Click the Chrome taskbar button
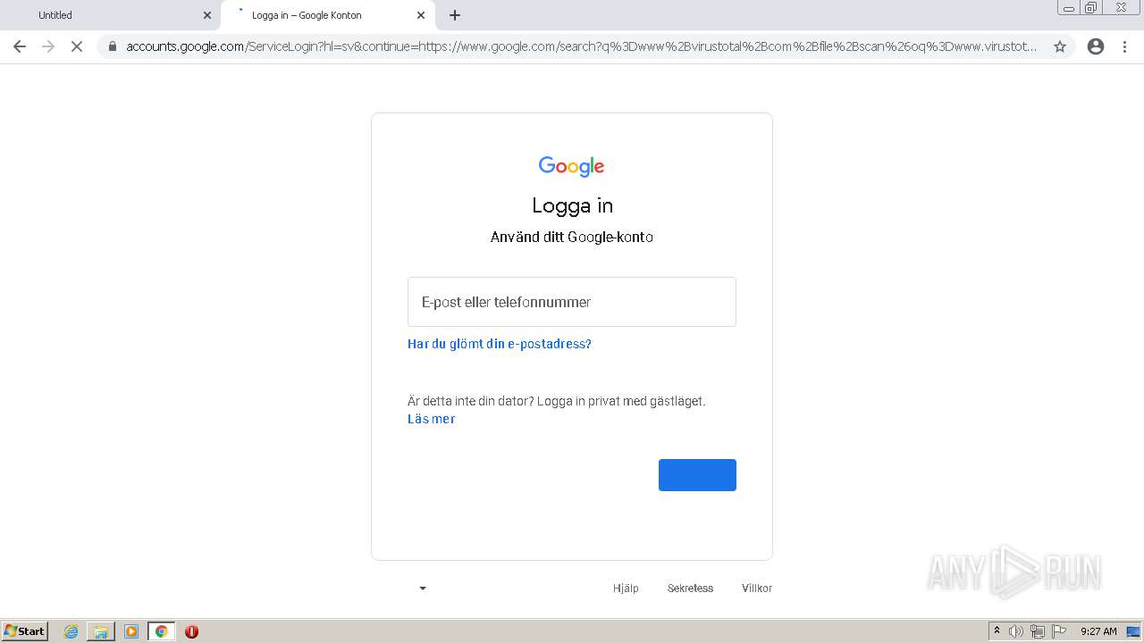The image size is (1144, 643). (161, 631)
